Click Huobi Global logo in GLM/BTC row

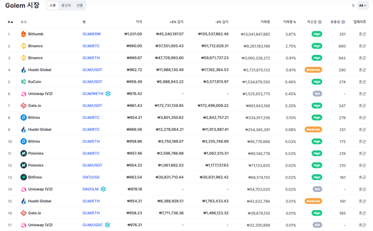[x=23, y=129]
